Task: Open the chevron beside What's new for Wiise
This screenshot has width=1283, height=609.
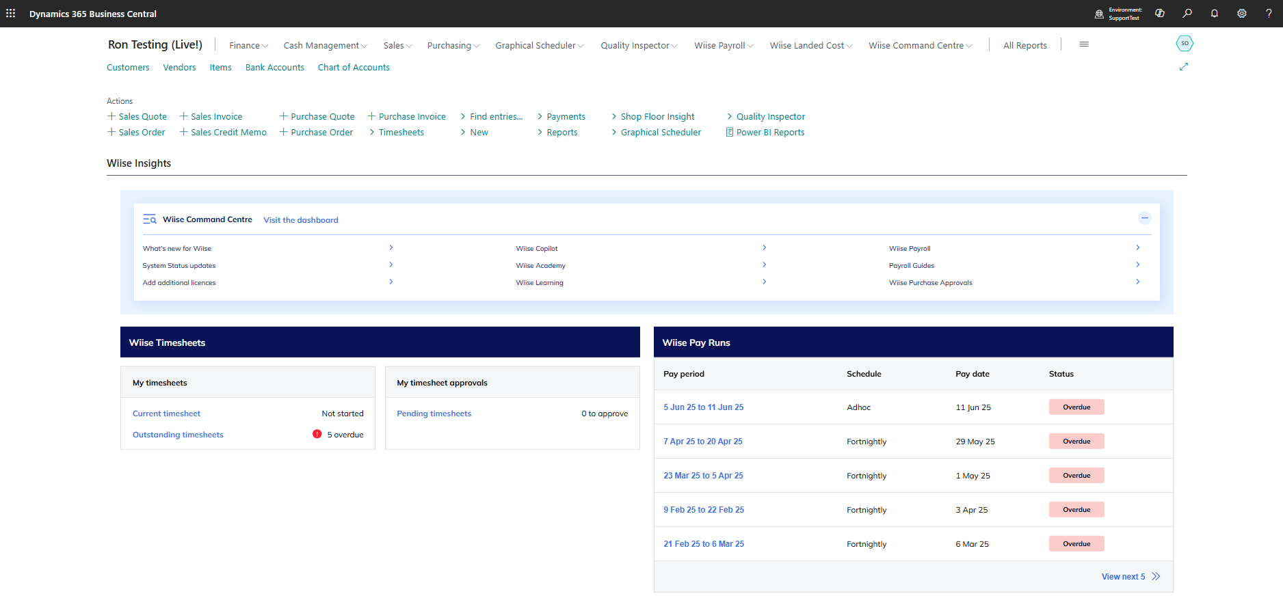Action: click(x=391, y=247)
